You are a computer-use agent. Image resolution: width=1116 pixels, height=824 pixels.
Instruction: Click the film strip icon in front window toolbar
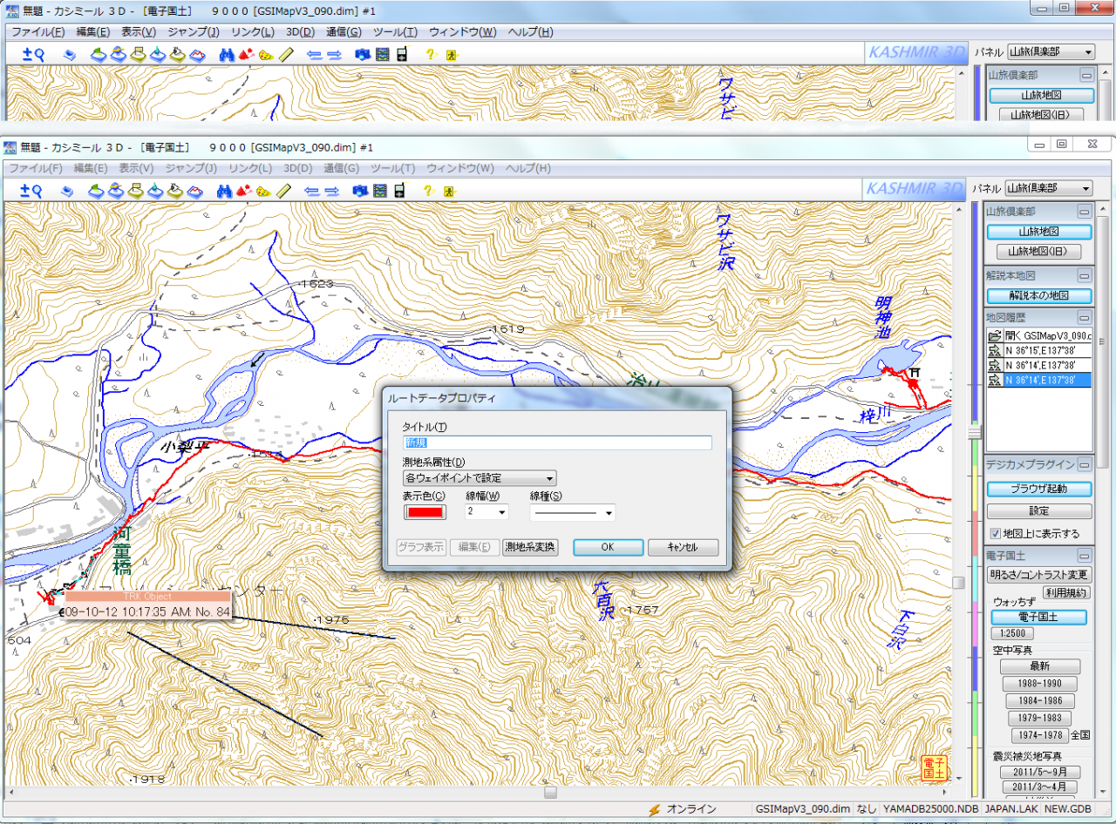381,190
